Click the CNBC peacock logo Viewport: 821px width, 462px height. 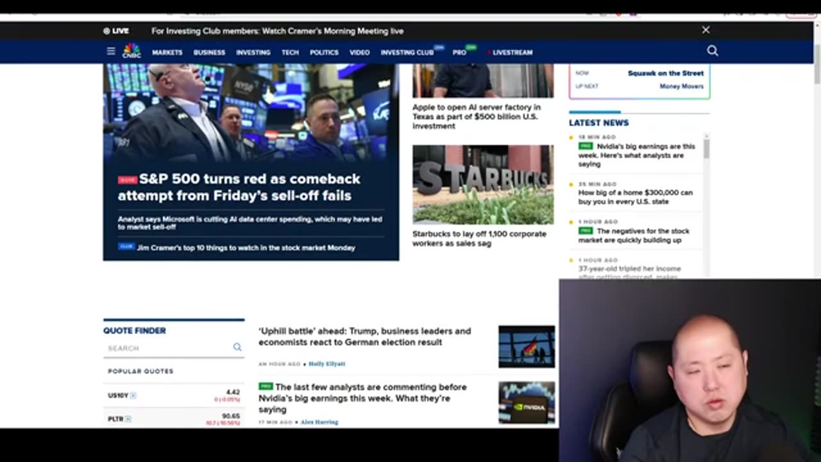coord(131,51)
